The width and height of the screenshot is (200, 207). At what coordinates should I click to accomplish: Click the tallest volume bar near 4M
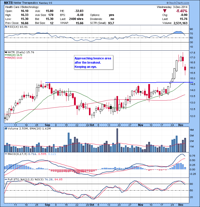[x=117, y=140]
